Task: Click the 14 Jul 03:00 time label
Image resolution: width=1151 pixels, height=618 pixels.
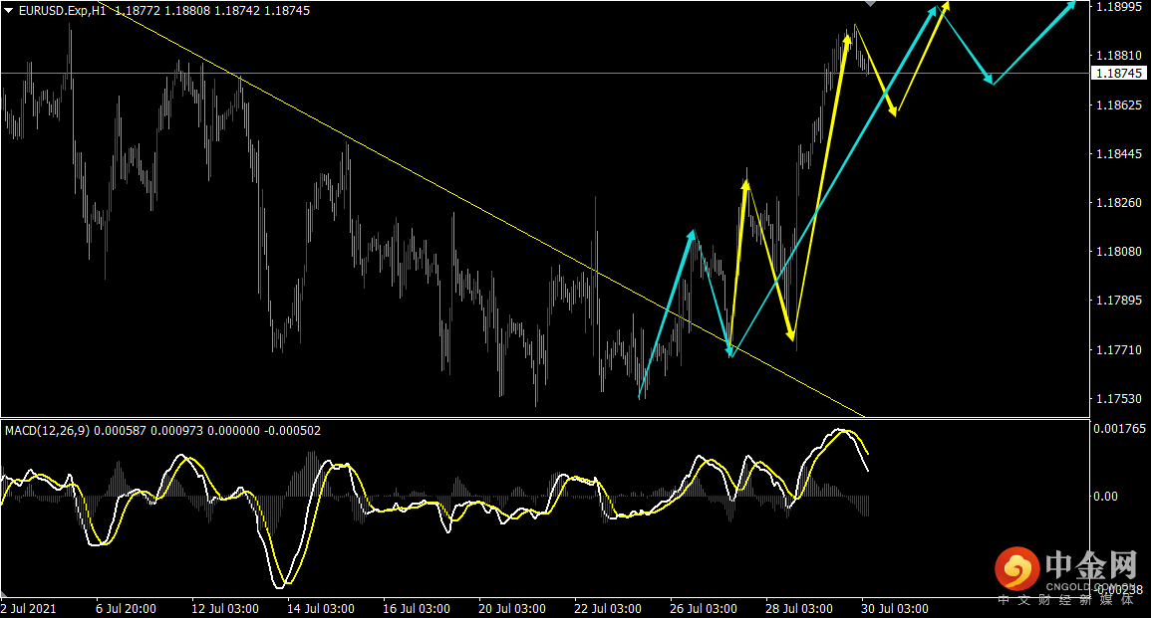Action: pyautogui.click(x=321, y=609)
